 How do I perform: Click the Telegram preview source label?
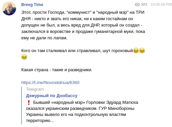pyautogui.click(x=35, y=89)
